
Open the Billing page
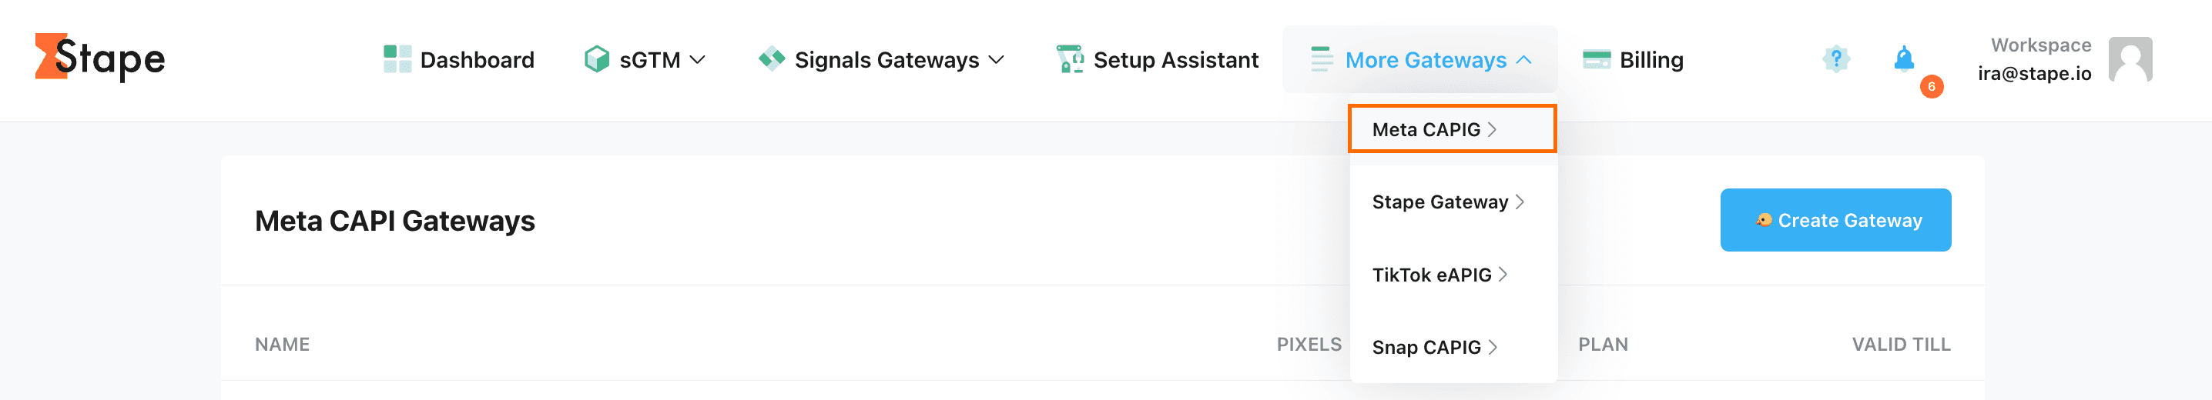click(x=1651, y=60)
